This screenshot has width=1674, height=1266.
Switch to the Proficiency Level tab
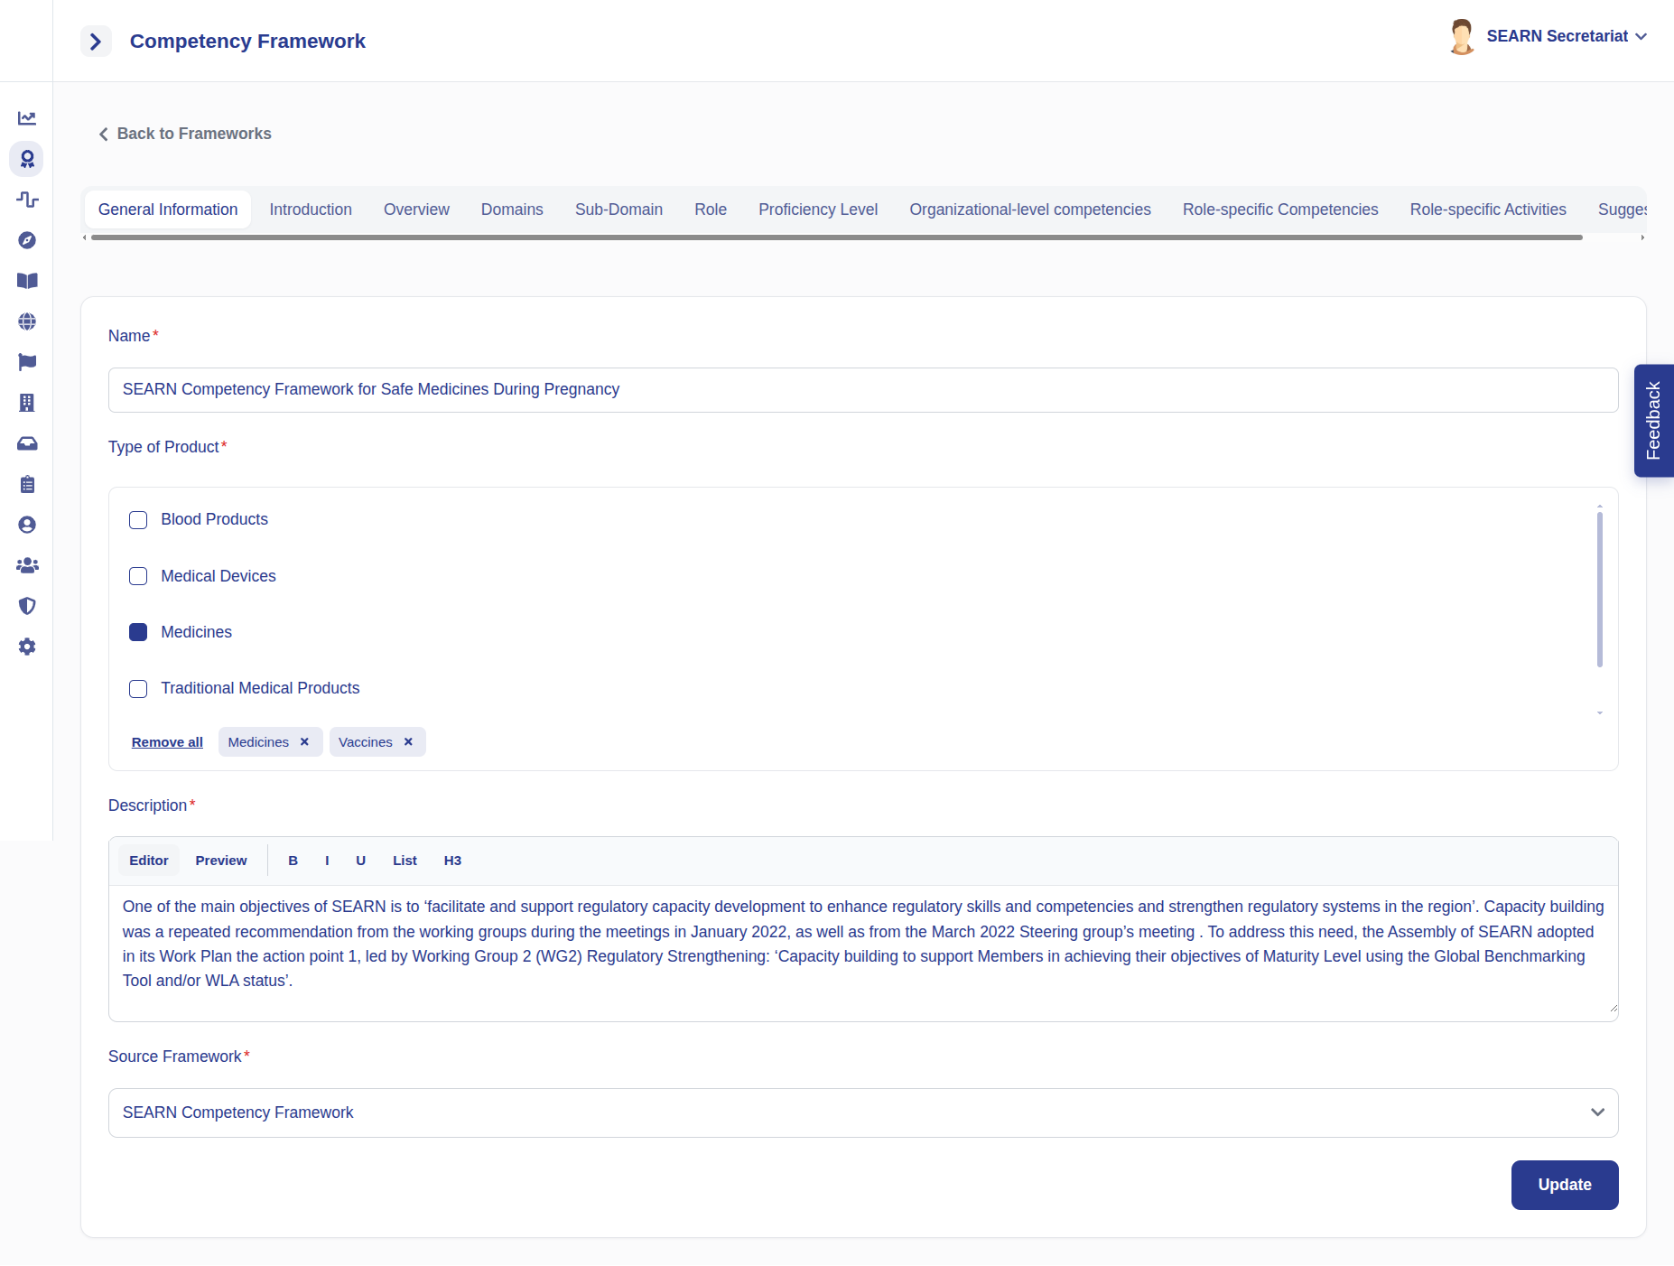818,209
